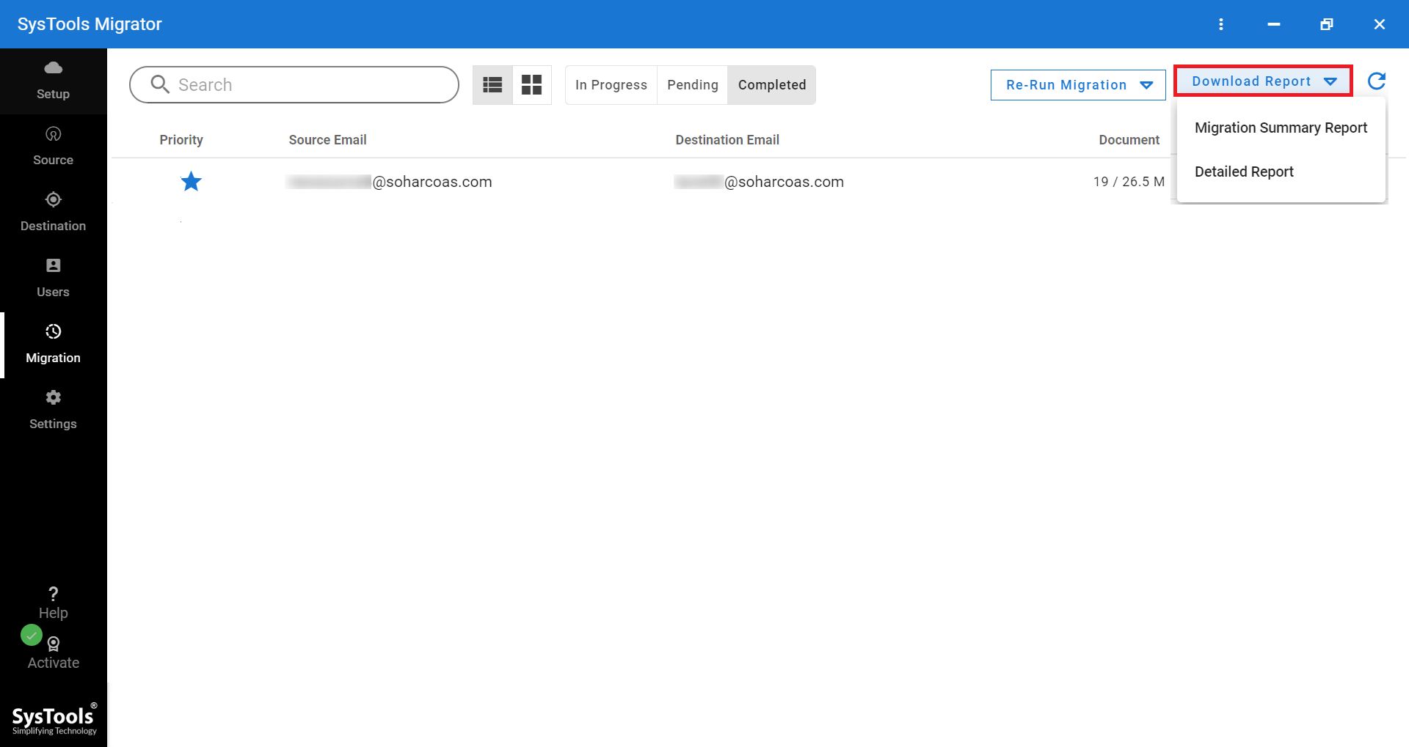Click the Activate license icon

53,644
